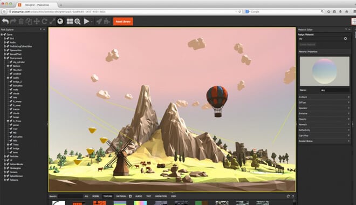The image size is (356, 205).
Task: Click the sky material preview sphere
Action: tap(324, 72)
